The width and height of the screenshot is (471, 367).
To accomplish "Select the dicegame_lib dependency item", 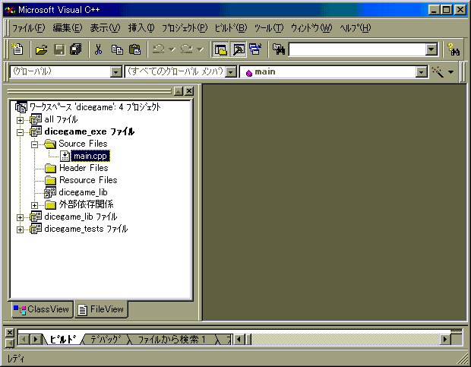I will (83, 192).
